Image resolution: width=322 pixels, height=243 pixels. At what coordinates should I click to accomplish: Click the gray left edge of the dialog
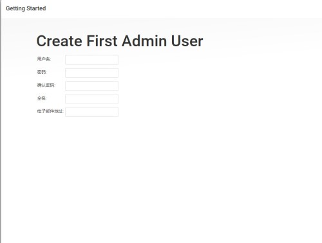pyautogui.click(x=1, y=122)
